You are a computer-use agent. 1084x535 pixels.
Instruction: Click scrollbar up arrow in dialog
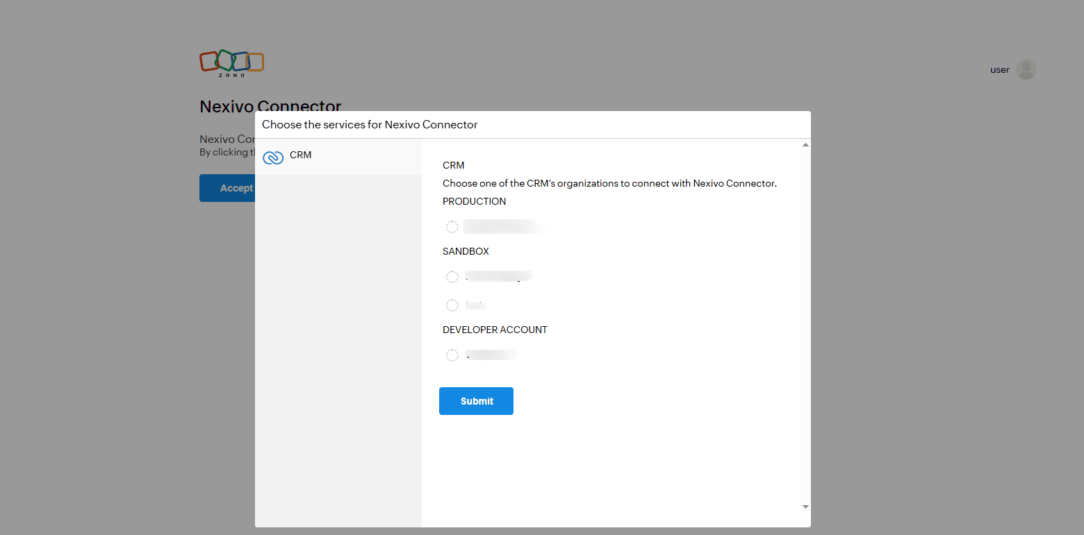click(805, 144)
